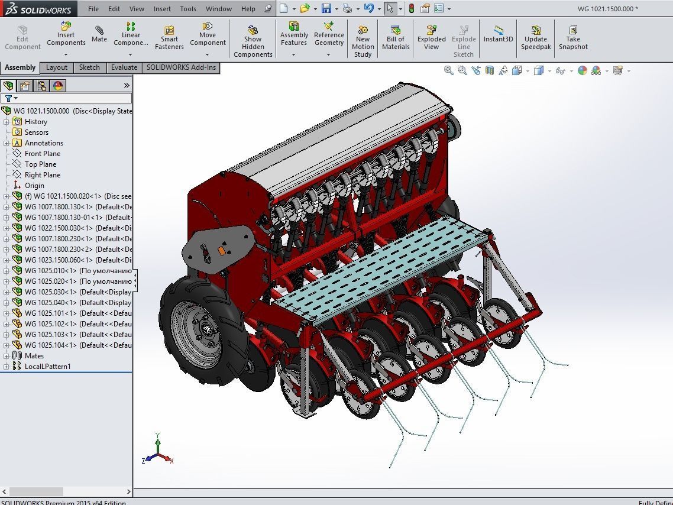
Task: Click the feature tree filter field
Action: (x=66, y=98)
